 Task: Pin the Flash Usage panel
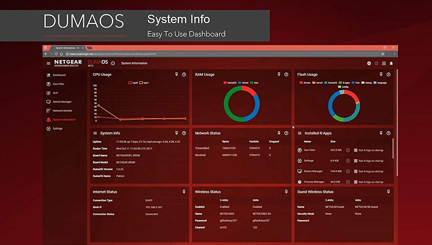[x=381, y=74]
